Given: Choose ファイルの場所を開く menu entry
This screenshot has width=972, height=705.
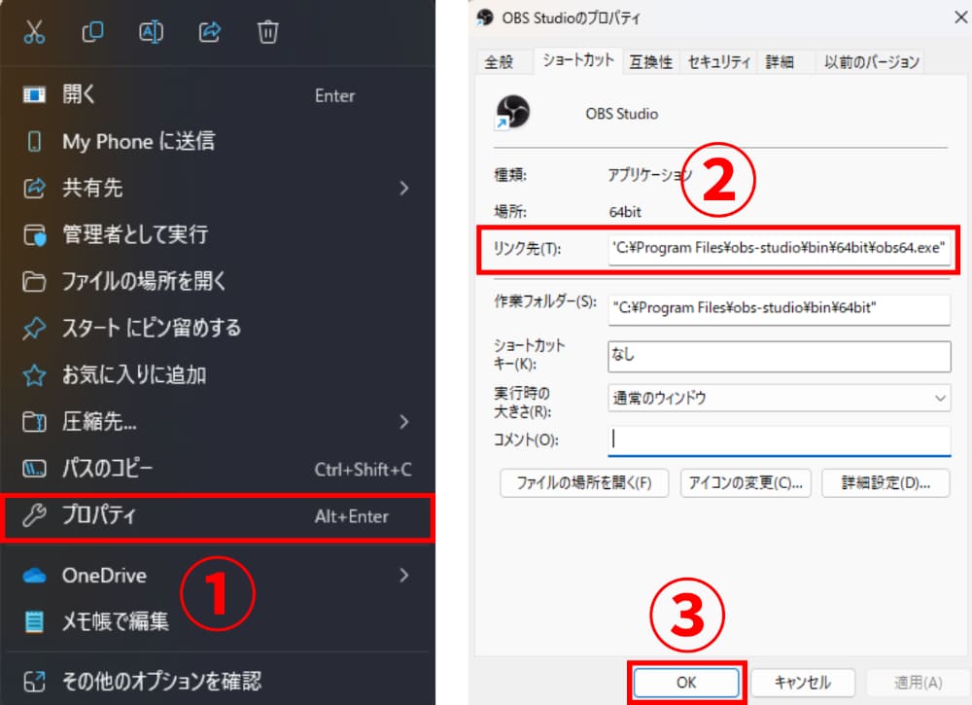Looking at the screenshot, I should [x=217, y=281].
